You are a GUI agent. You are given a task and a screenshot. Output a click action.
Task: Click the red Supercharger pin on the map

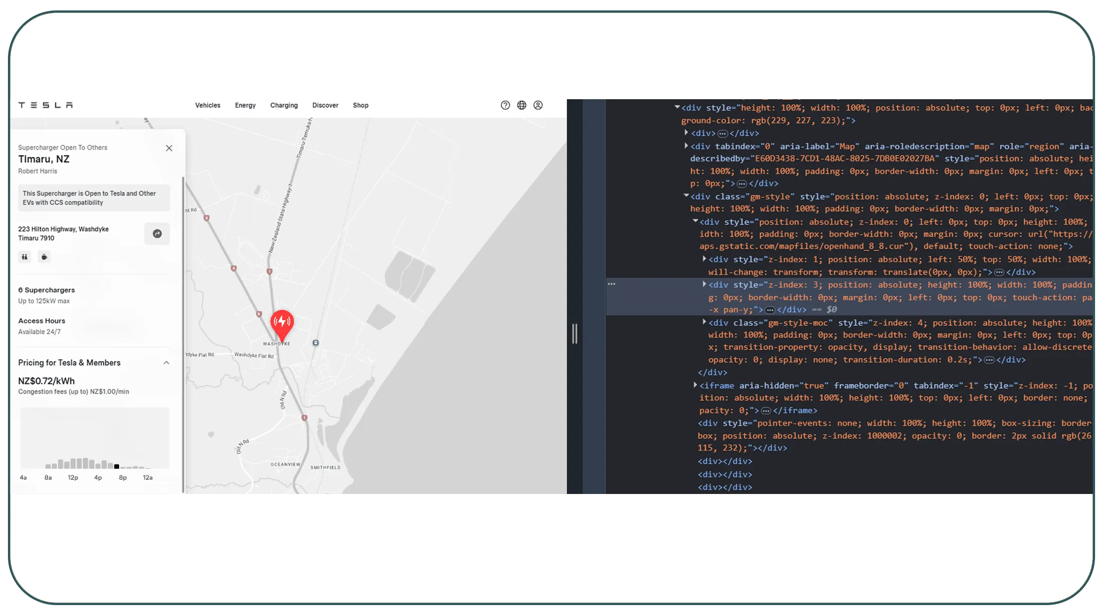[x=281, y=321]
